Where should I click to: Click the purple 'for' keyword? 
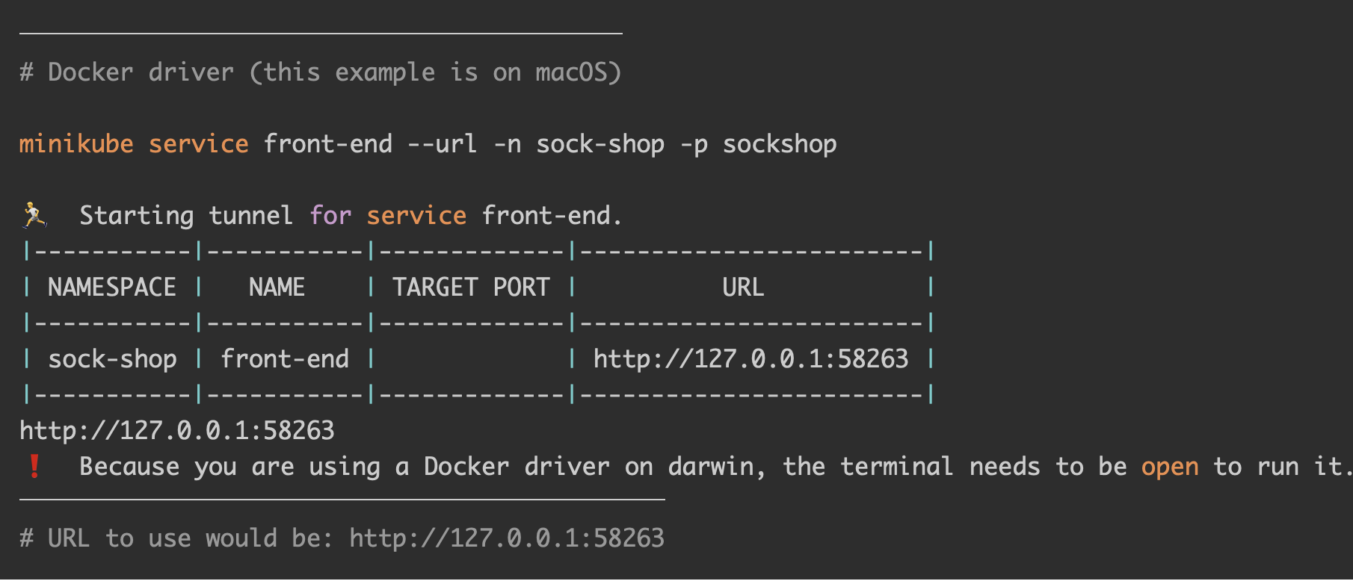tap(330, 216)
